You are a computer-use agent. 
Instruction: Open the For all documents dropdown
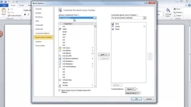(144, 18)
